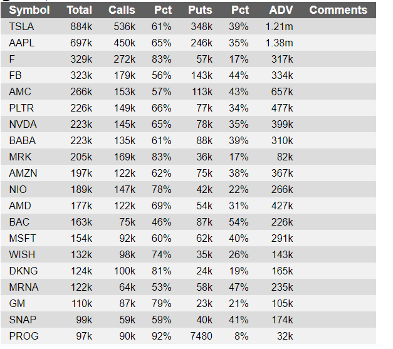Click the MRK symbol
The image size is (393, 349).
(x=20, y=157)
